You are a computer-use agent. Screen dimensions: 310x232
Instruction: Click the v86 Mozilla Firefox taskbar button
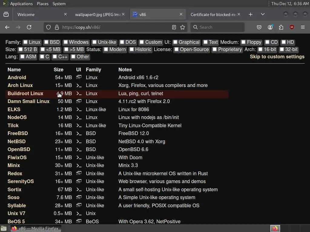click(36, 228)
